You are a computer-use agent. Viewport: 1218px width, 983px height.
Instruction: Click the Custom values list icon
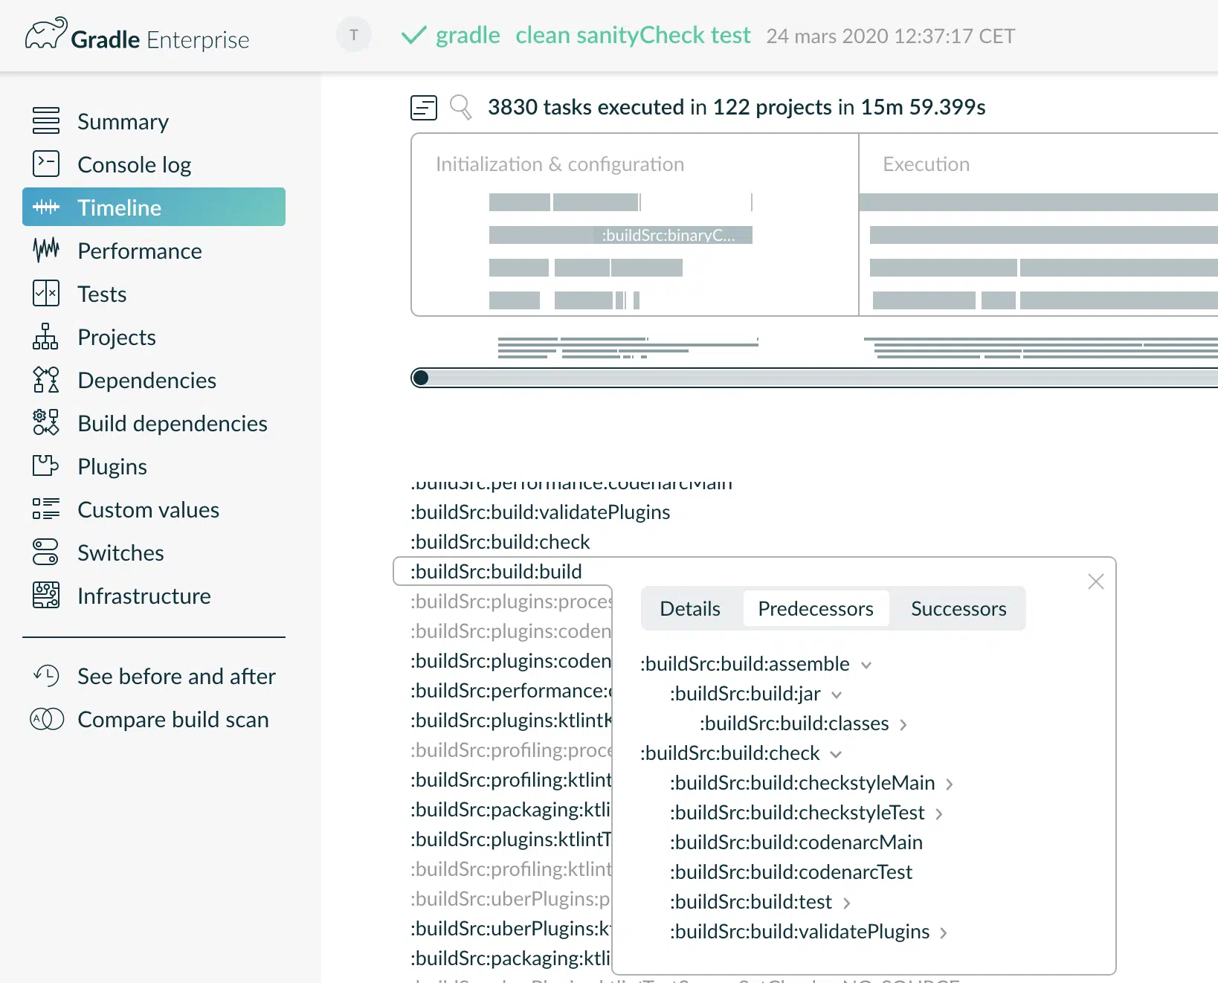click(x=46, y=509)
